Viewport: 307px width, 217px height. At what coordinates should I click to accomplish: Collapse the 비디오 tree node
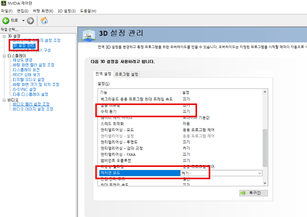4,100
